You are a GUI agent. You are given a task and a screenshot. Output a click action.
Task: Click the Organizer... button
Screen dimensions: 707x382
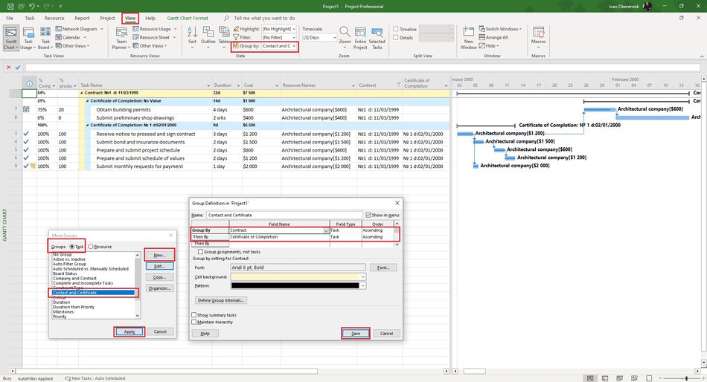point(159,288)
